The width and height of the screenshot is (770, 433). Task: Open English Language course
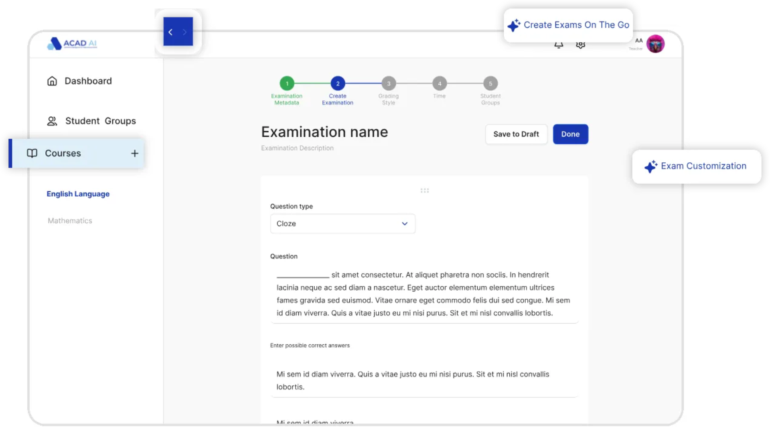[78, 194]
